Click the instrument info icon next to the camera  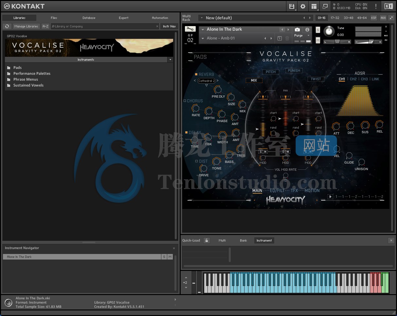click(307, 29)
